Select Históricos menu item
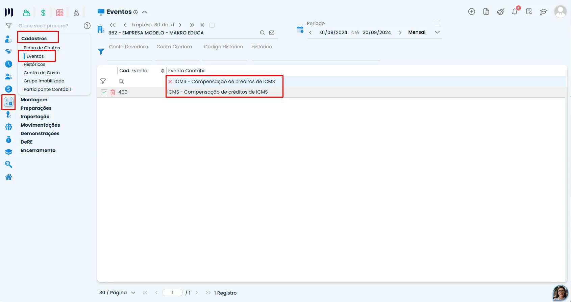 pyautogui.click(x=34, y=65)
